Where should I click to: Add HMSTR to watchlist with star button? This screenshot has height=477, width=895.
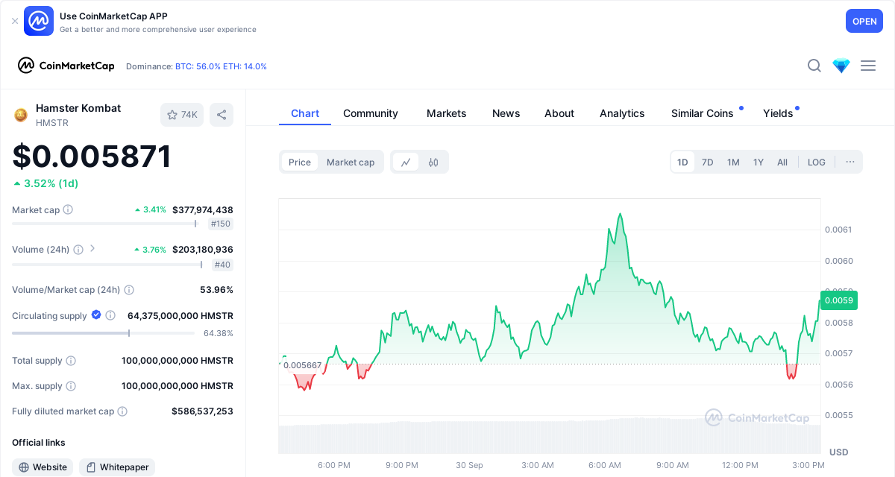[x=182, y=115]
